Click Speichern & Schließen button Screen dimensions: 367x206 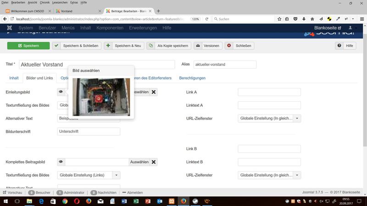tap(76, 46)
